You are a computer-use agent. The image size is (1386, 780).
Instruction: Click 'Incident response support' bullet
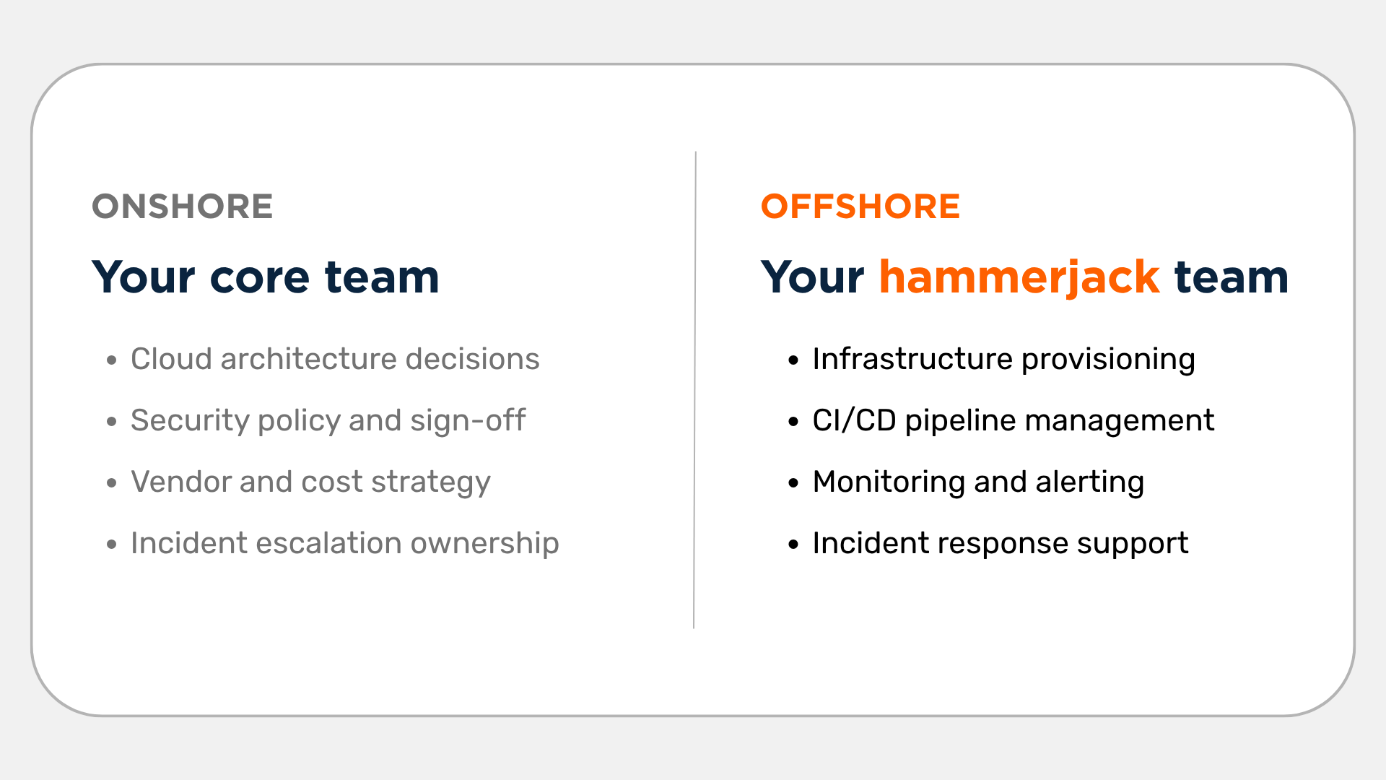click(x=1001, y=544)
